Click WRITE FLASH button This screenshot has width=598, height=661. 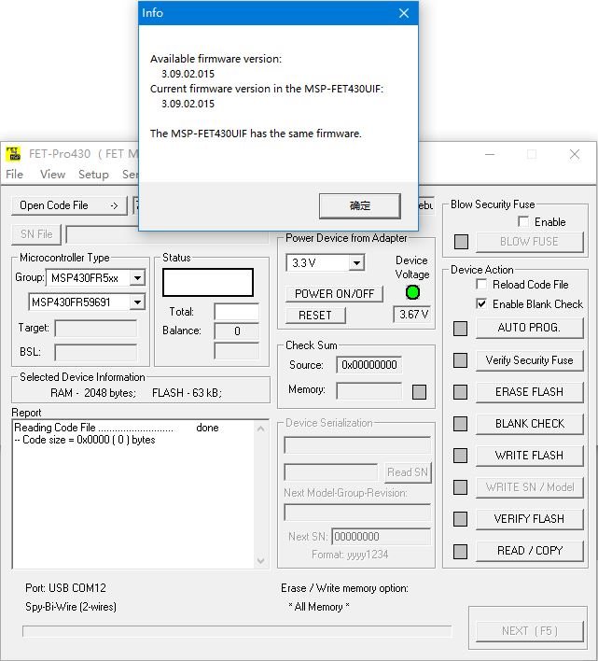pyautogui.click(x=529, y=456)
